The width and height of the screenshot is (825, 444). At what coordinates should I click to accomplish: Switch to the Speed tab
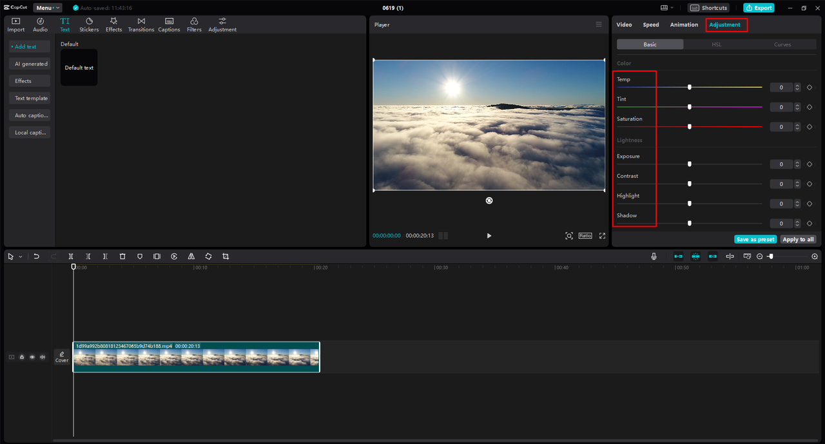point(651,24)
